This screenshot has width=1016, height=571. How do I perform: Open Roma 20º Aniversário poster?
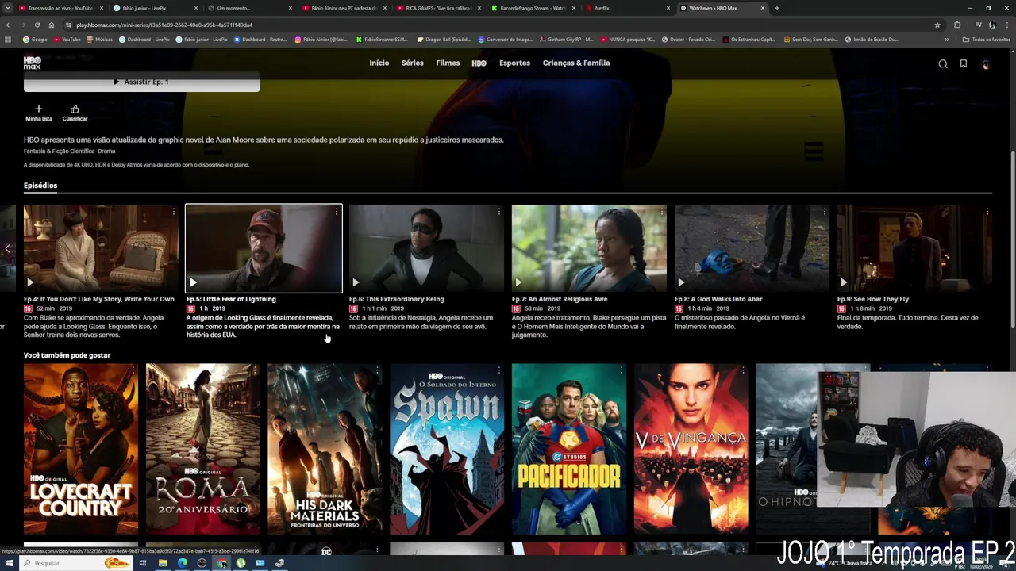click(x=203, y=449)
